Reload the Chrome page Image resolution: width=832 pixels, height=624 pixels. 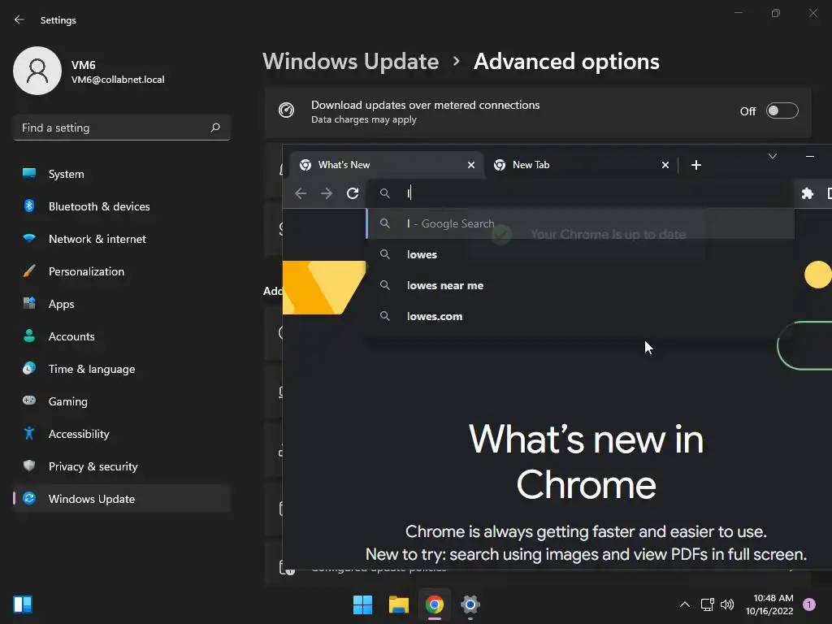pos(353,193)
